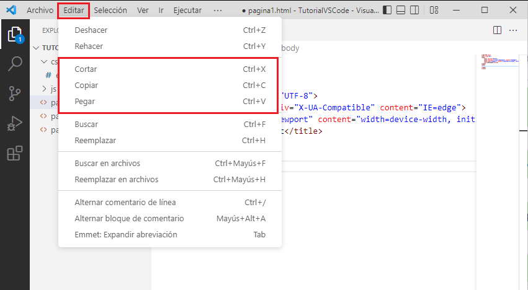Toggle bottom panel layout icon
This screenshot has height=290, width=528.
[401, 10]
